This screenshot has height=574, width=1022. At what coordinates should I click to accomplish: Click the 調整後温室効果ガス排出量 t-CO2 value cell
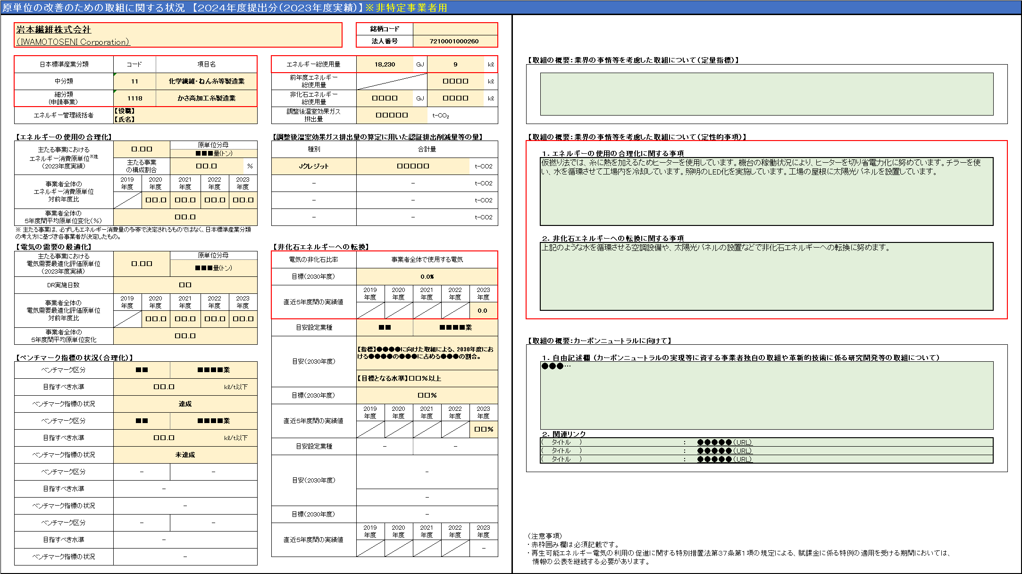392,115
